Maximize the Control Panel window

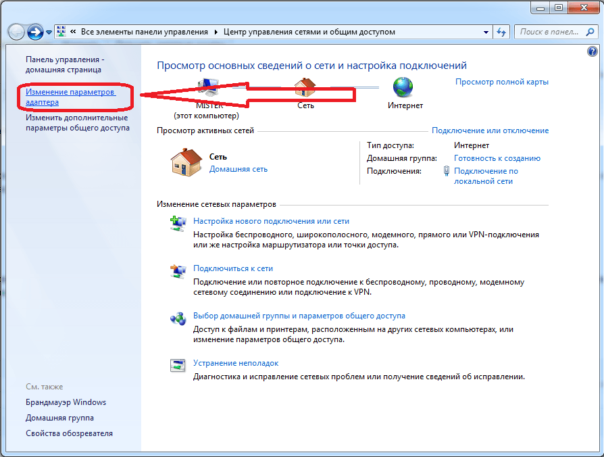(559, 7)
